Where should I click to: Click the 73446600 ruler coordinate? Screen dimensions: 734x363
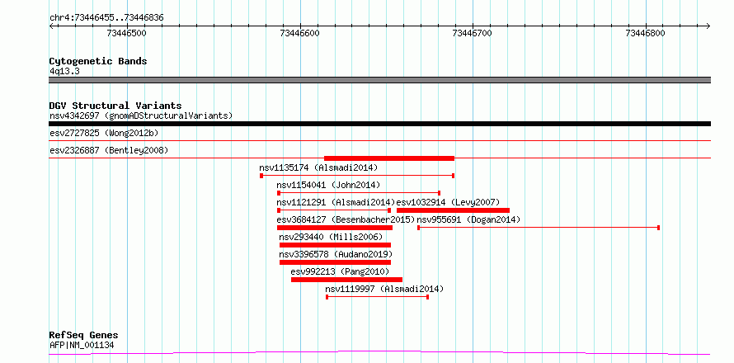click(299, 33)
